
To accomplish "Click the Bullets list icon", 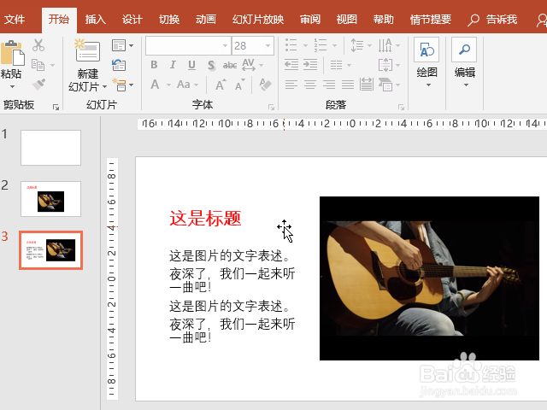I will pos(291,45).
